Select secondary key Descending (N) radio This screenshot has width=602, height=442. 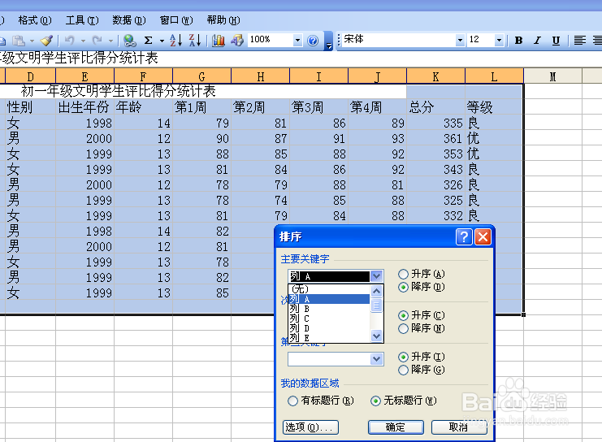click(403, 329)
